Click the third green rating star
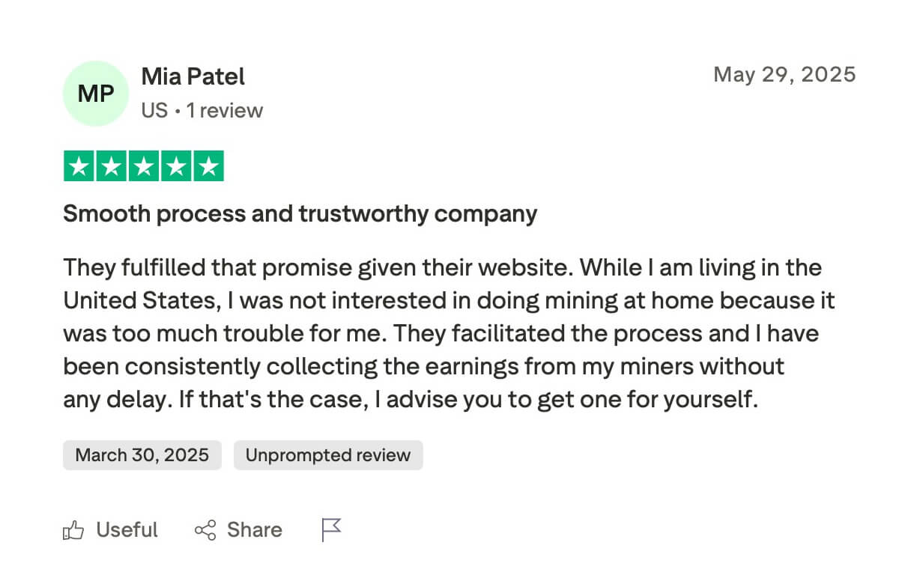The width and height of the screenshot is (911, 587). [143, 166]
